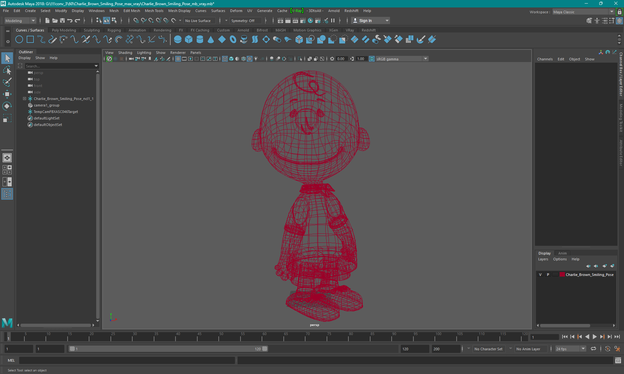Click the New Scene icon

point(47,20)
